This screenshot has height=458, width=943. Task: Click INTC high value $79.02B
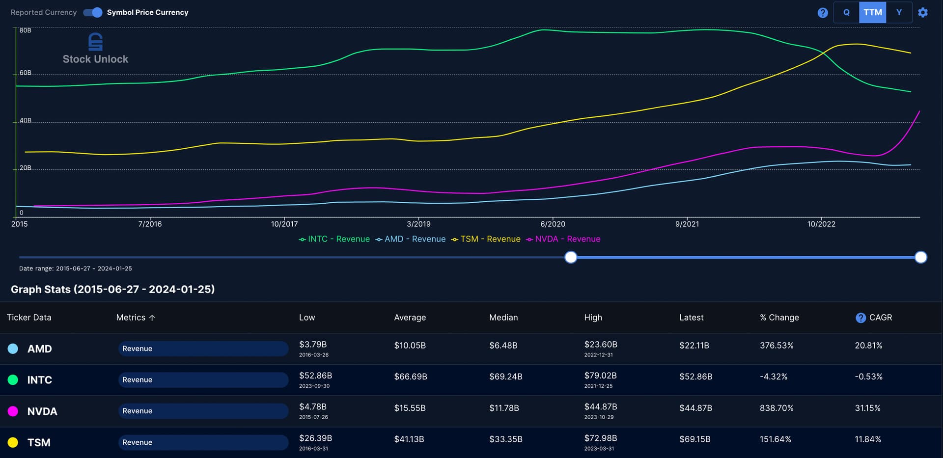(x=600, y=376)
